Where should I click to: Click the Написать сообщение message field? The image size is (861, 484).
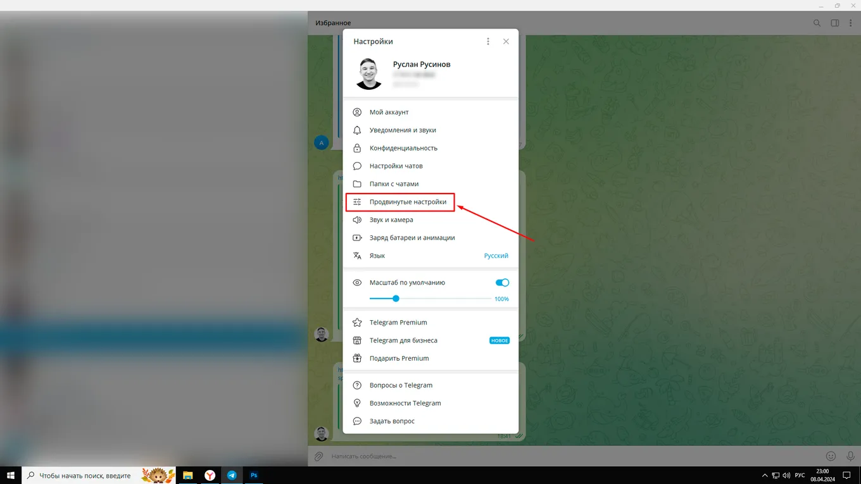(x=573, y=456)
